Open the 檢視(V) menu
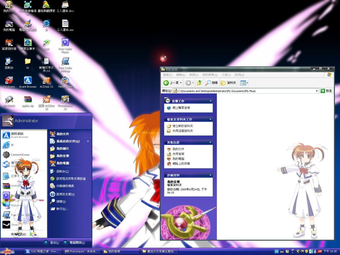340x255 pixels. (194, 75)
